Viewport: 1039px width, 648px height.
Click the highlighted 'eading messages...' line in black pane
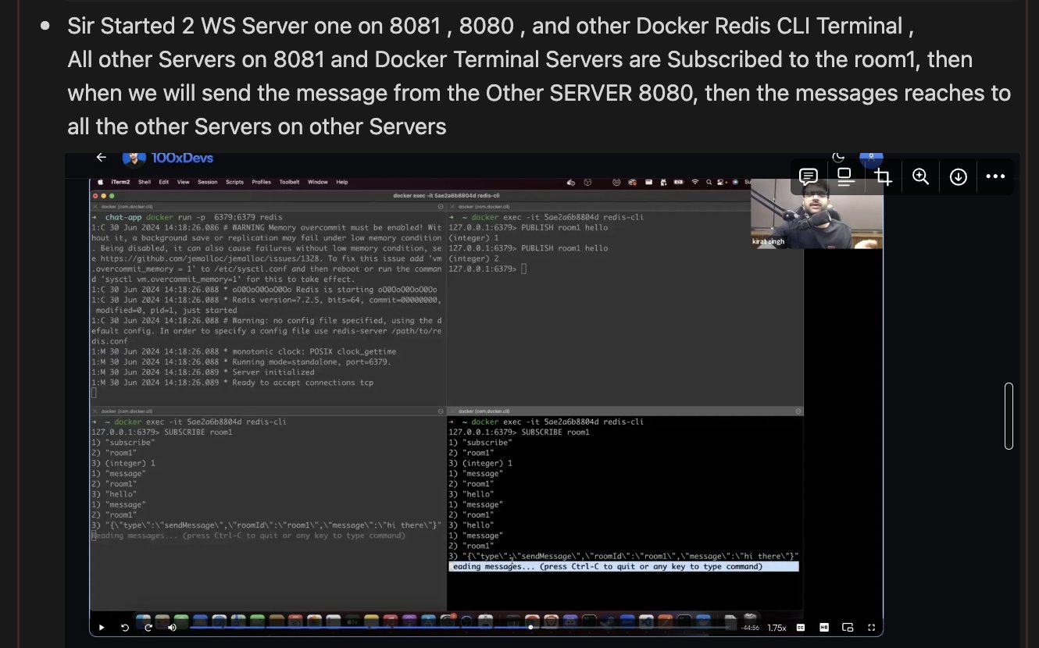point(623,567)
